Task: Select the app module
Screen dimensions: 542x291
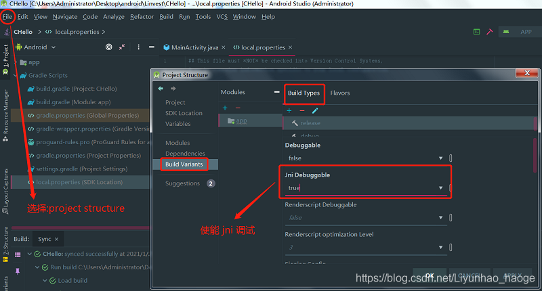Action: coord(251,121)
